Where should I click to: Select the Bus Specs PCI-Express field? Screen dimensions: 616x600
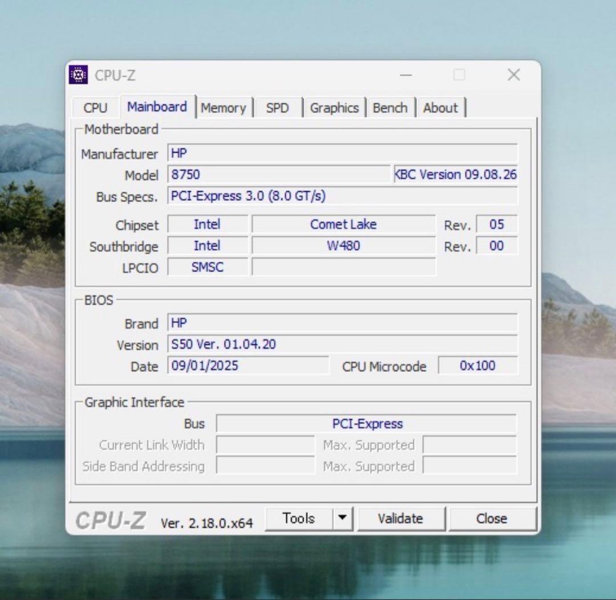(342, 196)
